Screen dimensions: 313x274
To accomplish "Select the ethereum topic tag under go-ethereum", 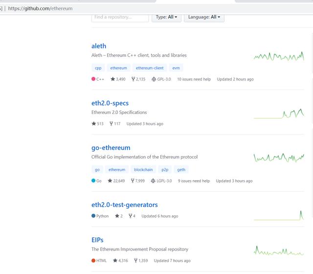I will click(117, 170).
